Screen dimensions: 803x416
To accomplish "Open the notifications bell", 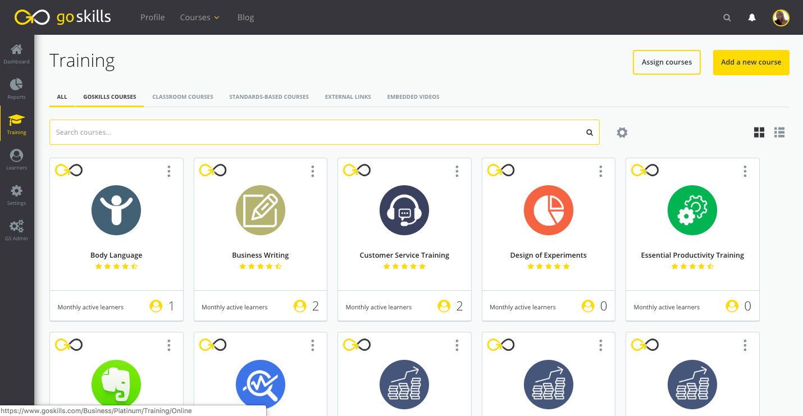I will [752, 17].
